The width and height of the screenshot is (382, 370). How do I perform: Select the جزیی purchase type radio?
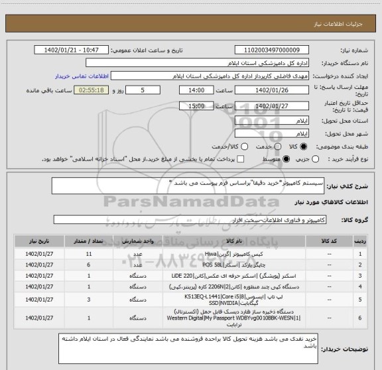pyautogui.click(x=315, y=159)
